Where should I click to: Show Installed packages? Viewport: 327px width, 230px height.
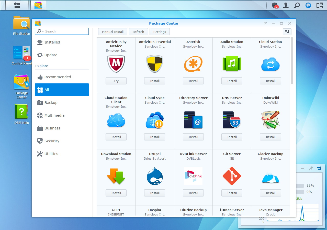click(62, 42)
